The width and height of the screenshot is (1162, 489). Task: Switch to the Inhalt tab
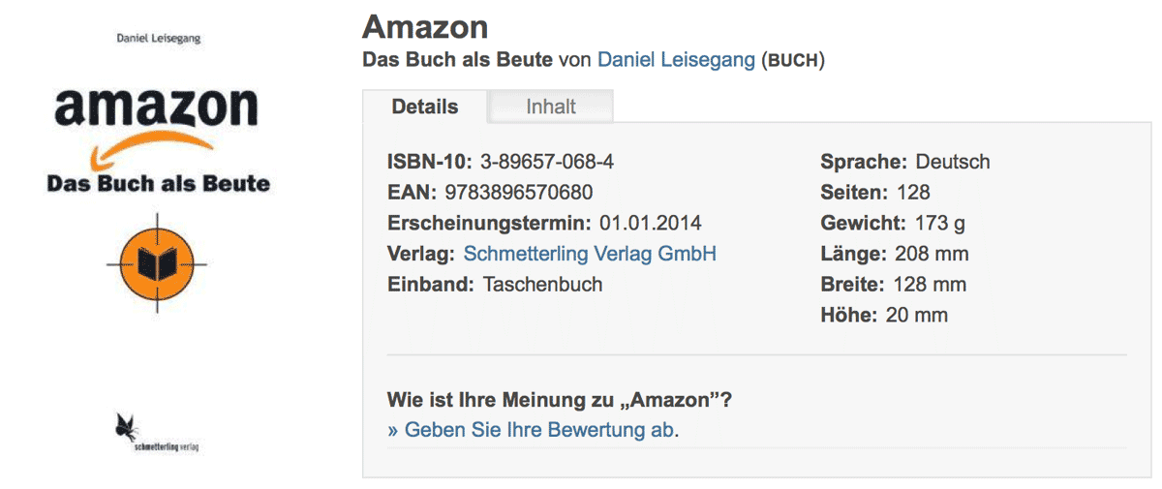pos(551,107)
